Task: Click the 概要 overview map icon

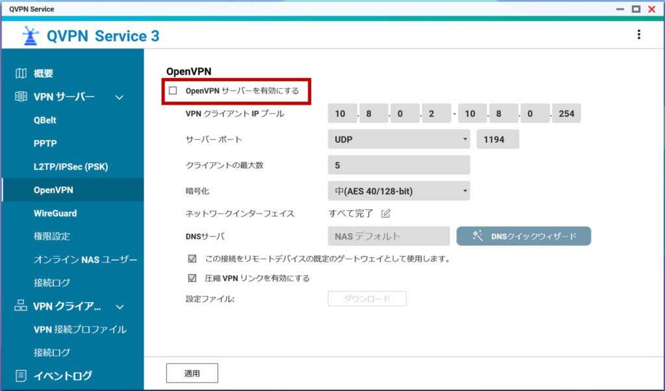Action: point(21,73)
